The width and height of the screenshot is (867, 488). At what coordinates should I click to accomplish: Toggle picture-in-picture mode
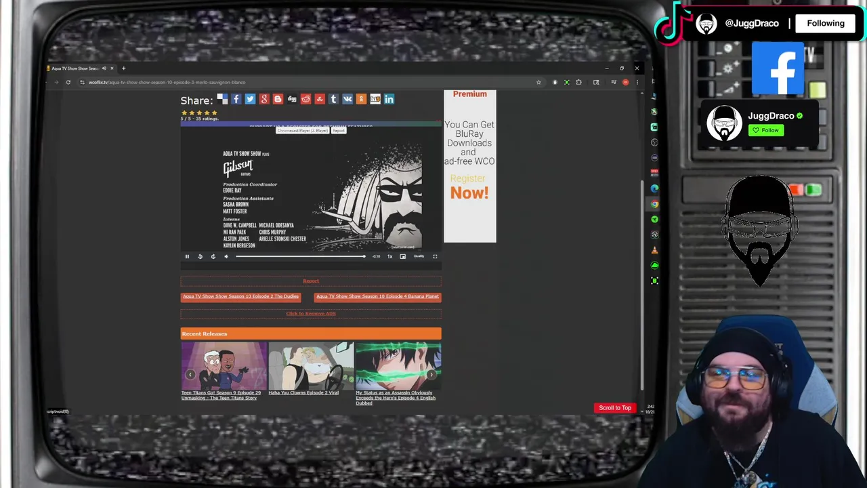coord(402,256)
